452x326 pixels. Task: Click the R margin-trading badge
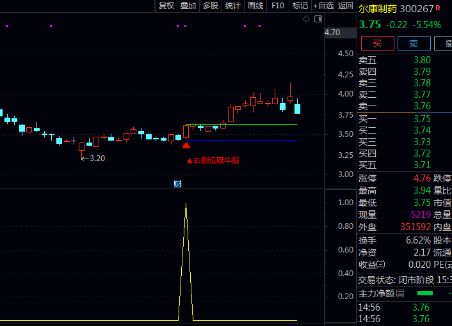[x=438, y=8]
